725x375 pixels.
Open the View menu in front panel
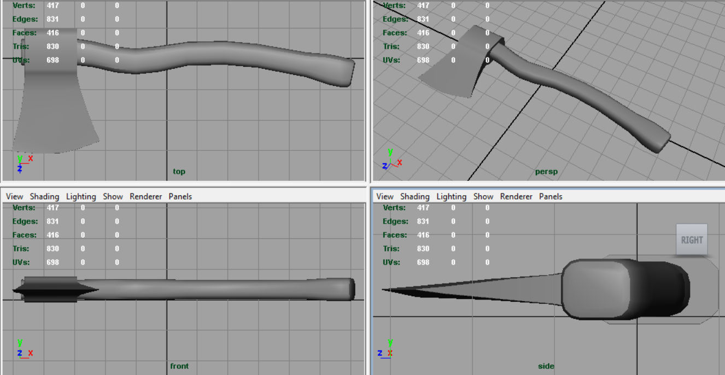click(14, 196)
